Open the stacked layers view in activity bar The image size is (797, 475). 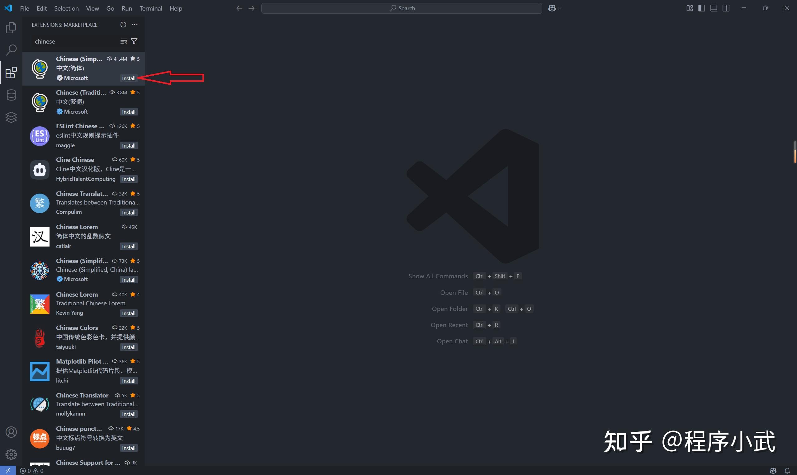click(x=11, y=117)
